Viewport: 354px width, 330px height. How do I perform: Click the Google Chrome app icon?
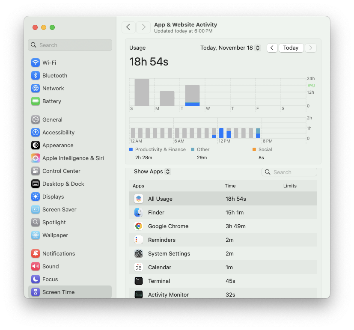click(x=139, y=226)
